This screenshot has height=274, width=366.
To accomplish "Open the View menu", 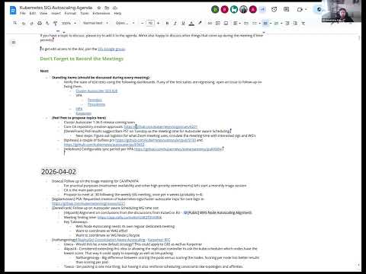I will click(x=43, y=13).
